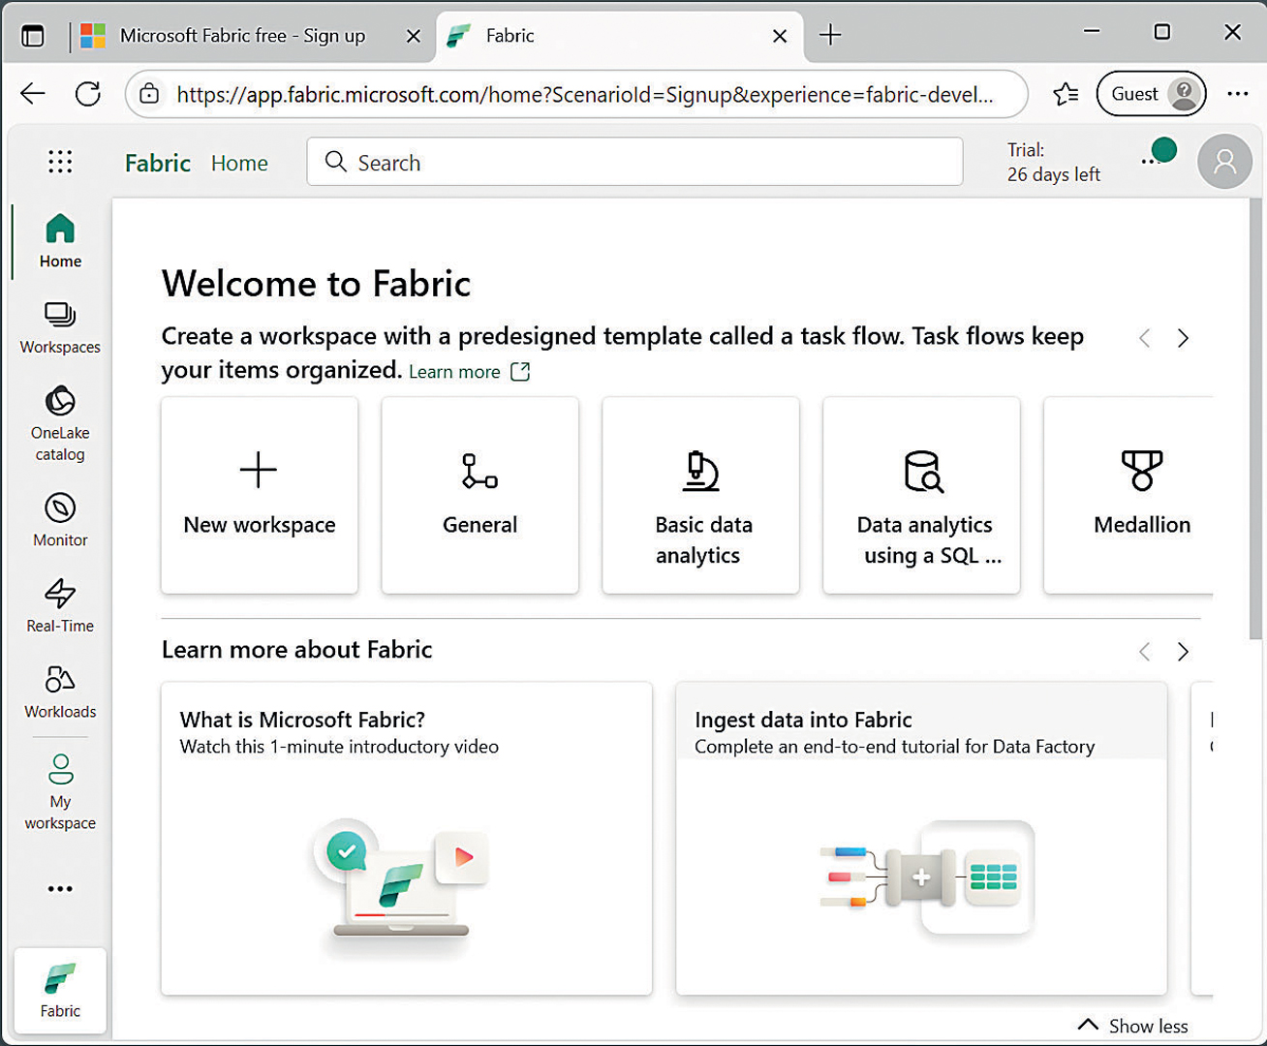Screen dimensions: 1267x1046
Task: Click the Fabric brand link in header
Action: point(158,163)
